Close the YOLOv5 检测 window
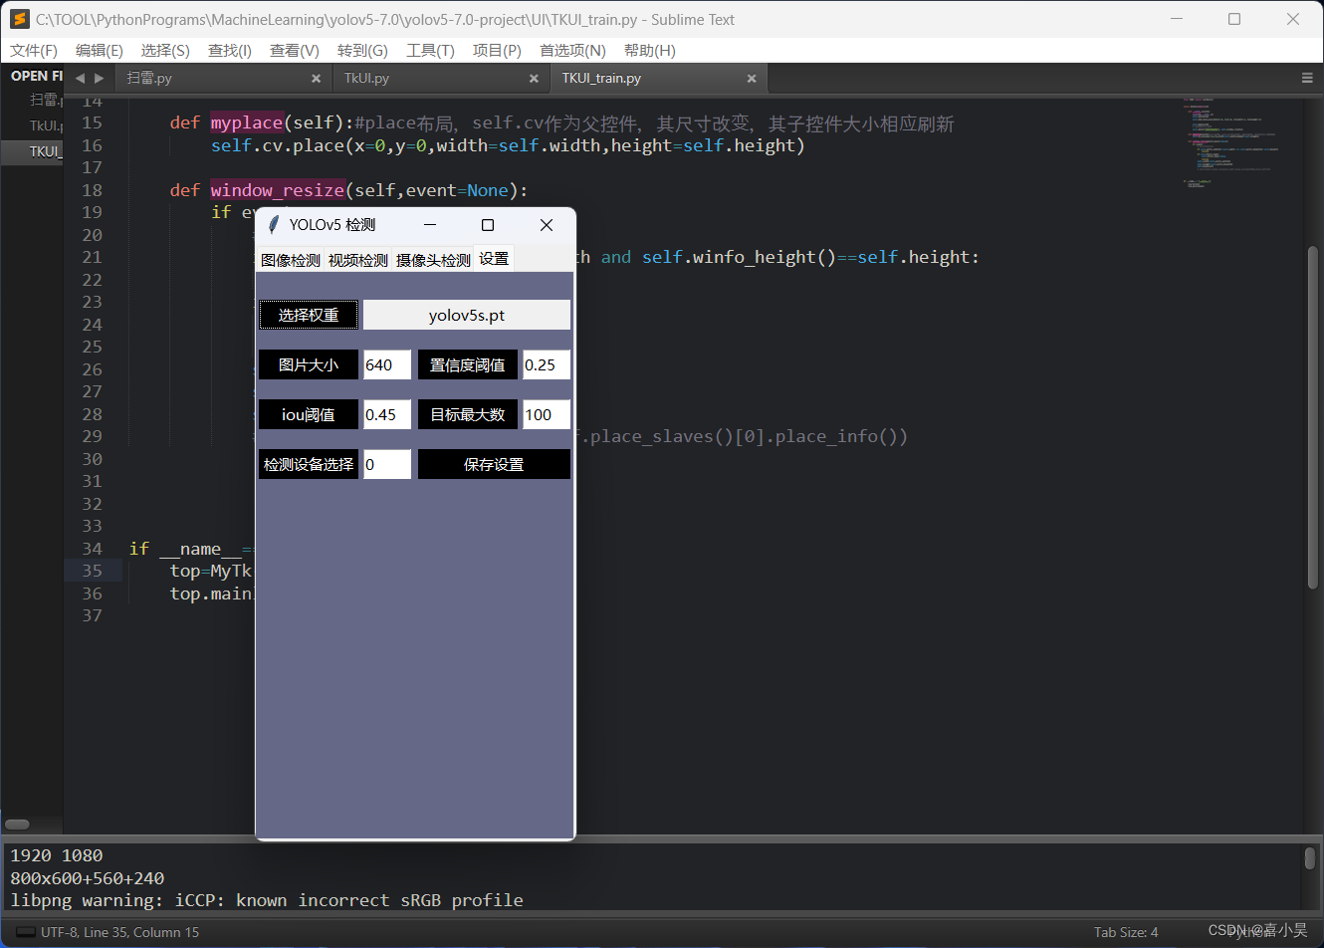1324x948 pixels. pyautogui.click(x=547, y=225)
